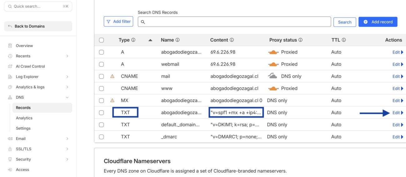Open DNS Settings sub-item

tap(23, 128)
